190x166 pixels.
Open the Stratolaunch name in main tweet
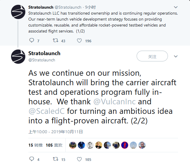44,53
